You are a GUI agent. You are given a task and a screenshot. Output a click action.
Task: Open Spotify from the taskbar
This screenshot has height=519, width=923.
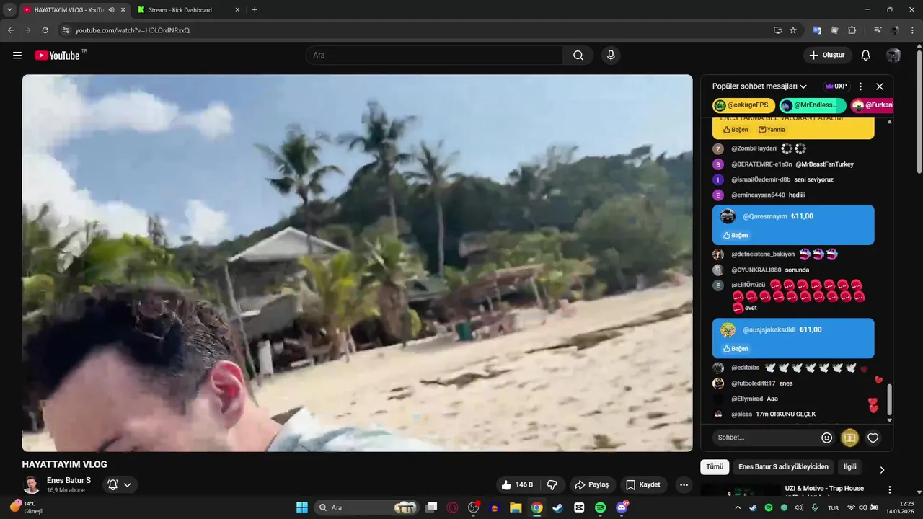[601, 507]
